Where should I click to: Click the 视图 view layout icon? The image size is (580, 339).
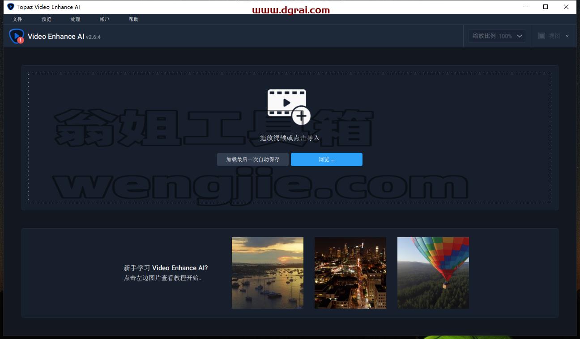click(x=542, y=36)
